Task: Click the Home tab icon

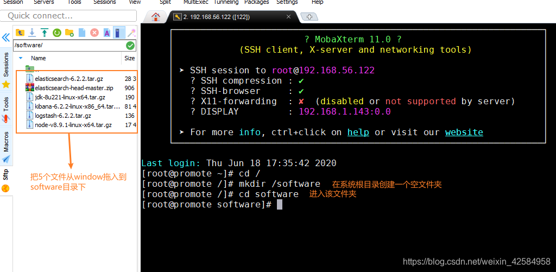Action: pos(156,17)
